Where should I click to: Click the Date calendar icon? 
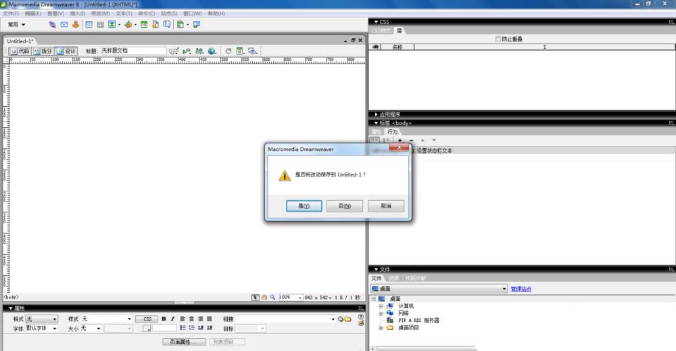click(x=144, y=24)
